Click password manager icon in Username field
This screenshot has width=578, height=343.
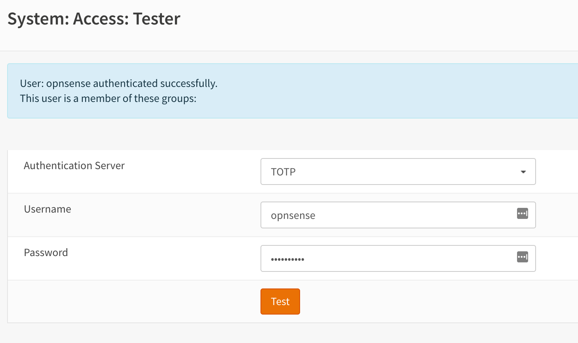click(523, 214)
